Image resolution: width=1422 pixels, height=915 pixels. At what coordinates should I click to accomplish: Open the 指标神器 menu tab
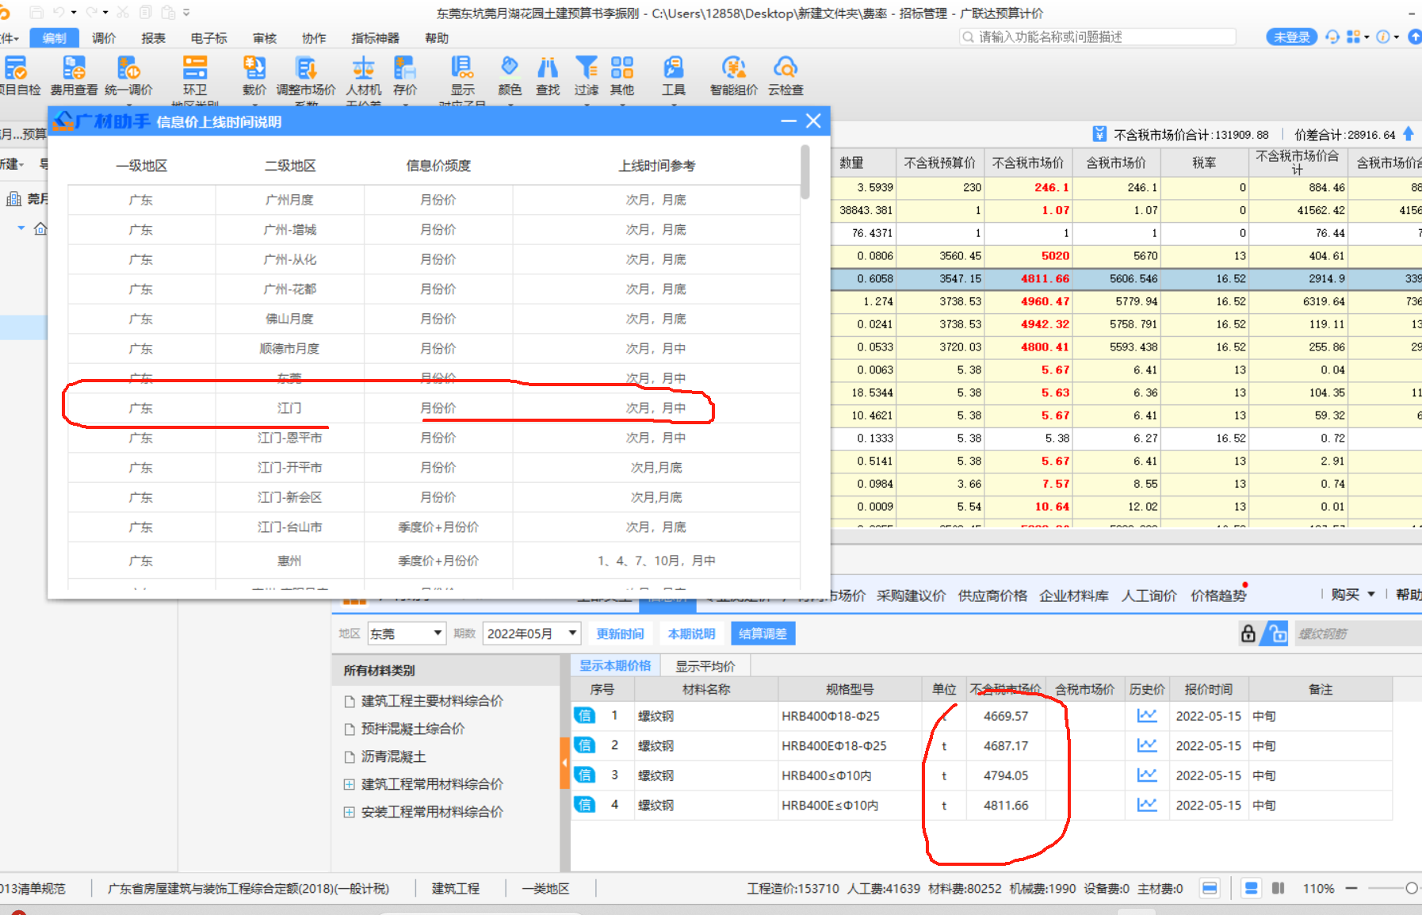coord(376,38)
